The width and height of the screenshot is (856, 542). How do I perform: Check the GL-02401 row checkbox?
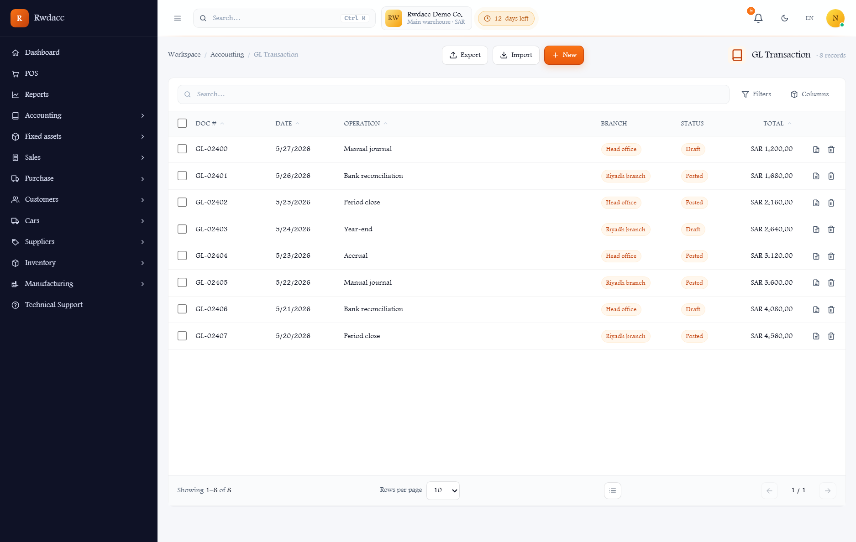(x=182, y=176)
